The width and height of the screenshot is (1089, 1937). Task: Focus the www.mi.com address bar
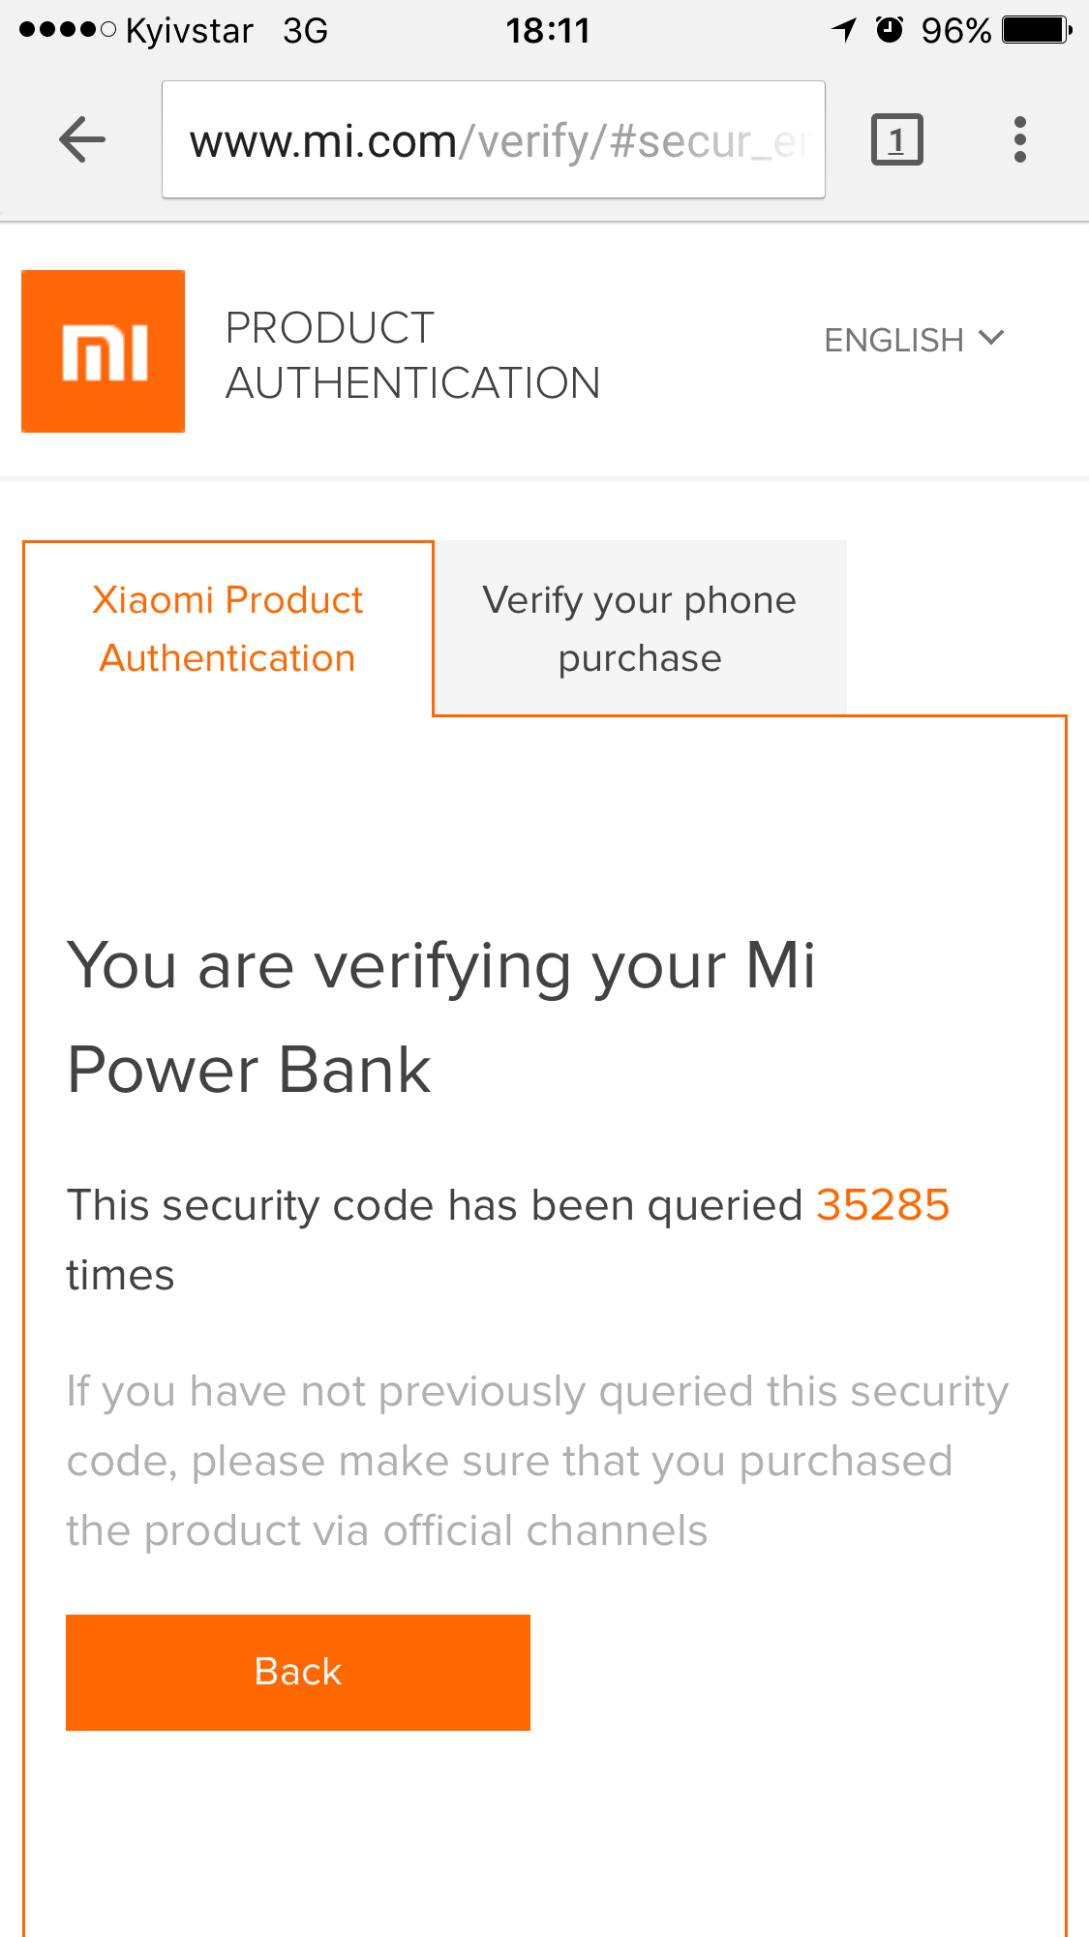[x=494, y=140]
